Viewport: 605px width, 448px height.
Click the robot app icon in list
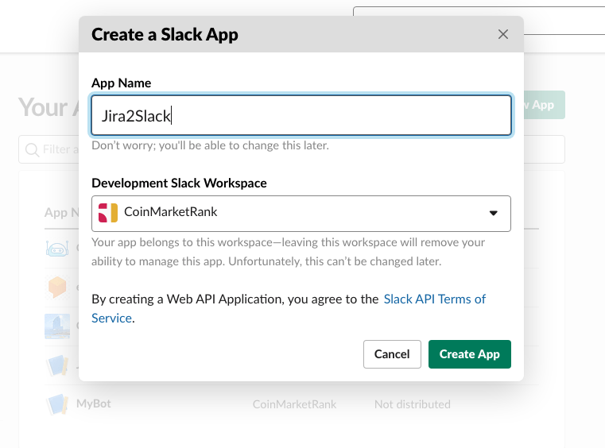[57, 248]
